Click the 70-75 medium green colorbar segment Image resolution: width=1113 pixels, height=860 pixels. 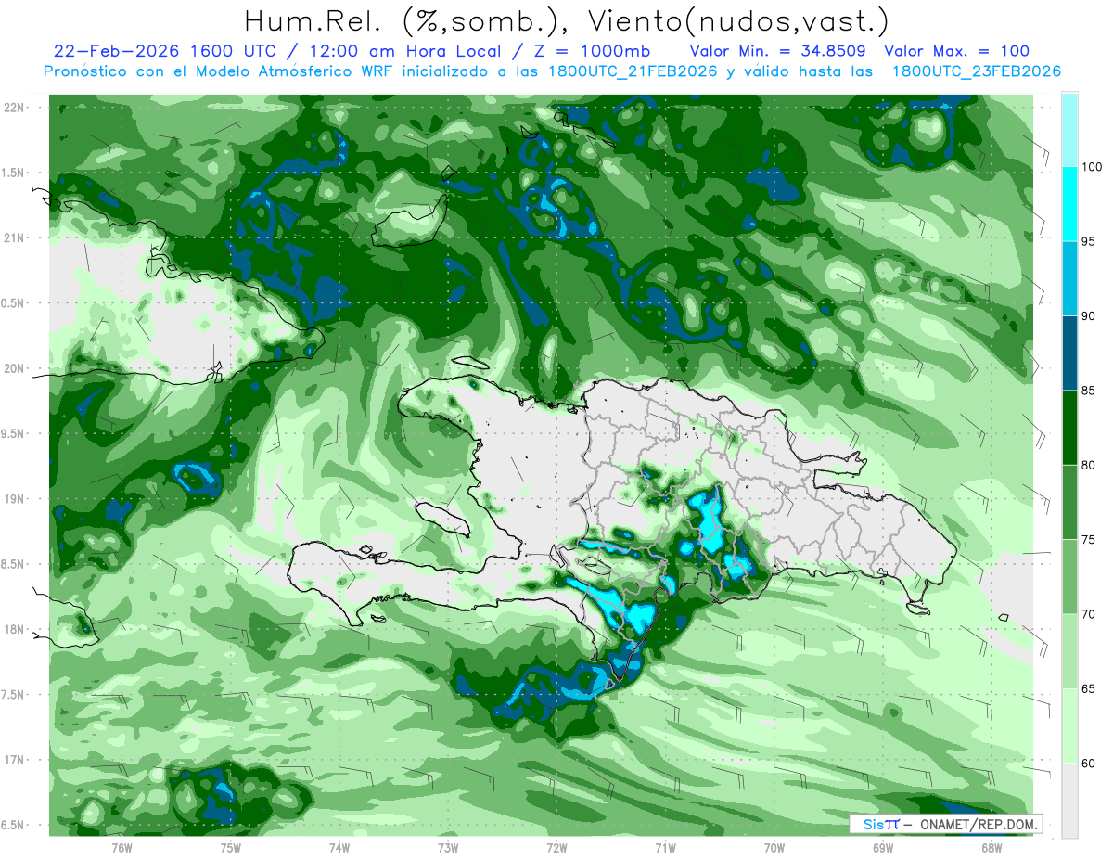(1069, 577)
